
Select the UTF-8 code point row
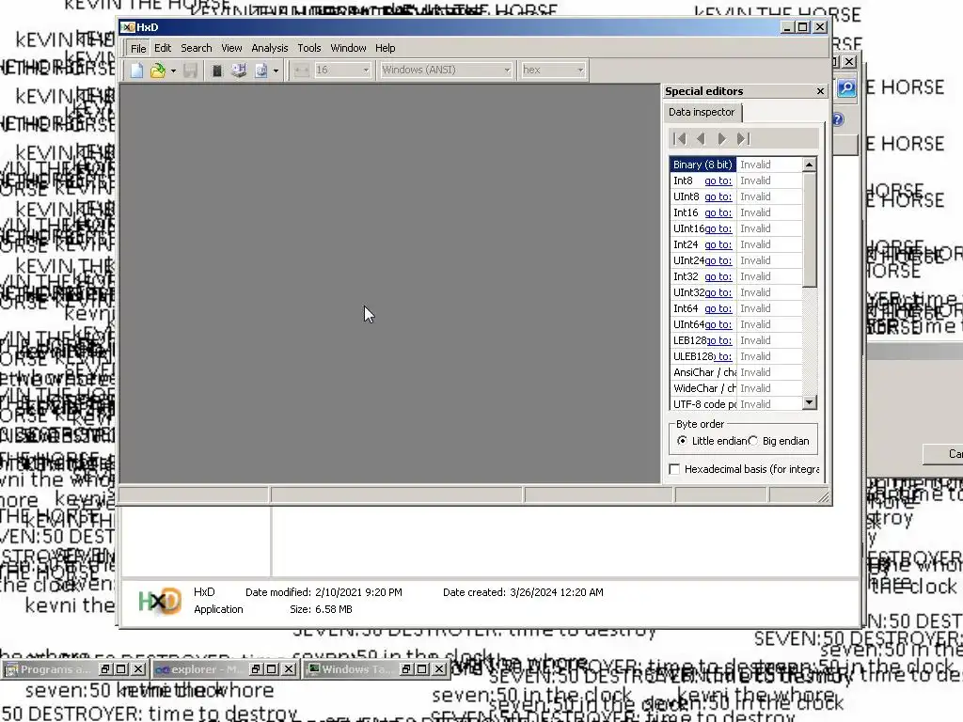point(735,404)
